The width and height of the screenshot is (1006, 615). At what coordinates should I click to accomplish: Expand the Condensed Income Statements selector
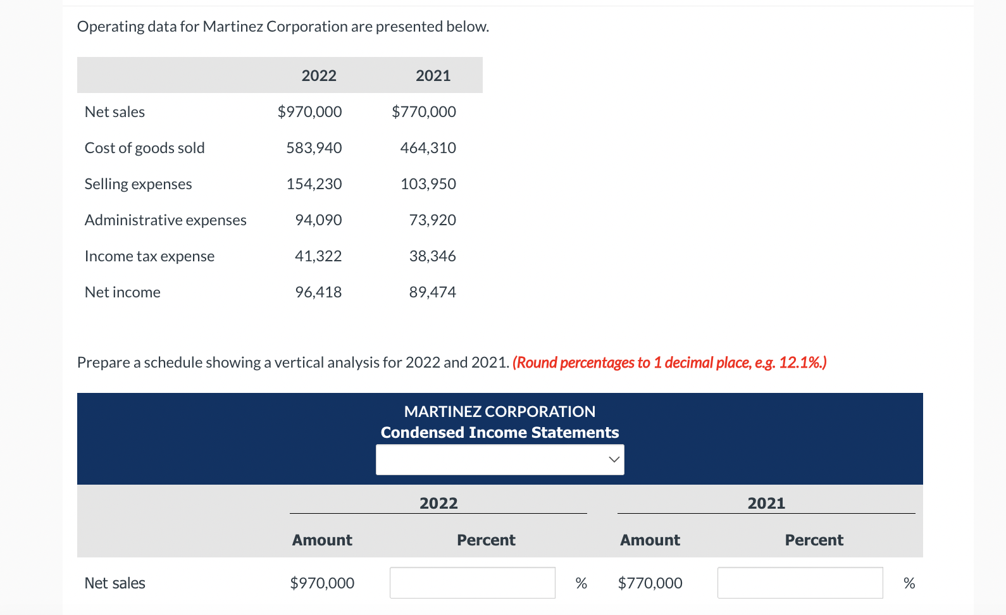coord(500,459)
